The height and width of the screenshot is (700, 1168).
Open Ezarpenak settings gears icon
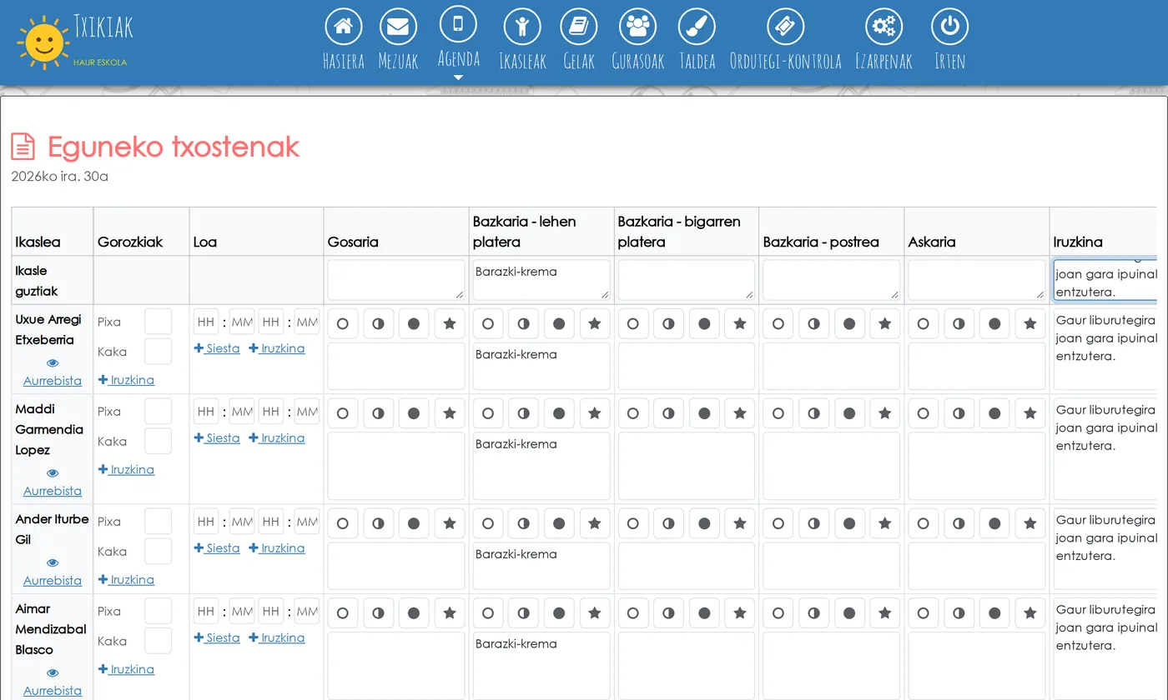click(884, 27)
